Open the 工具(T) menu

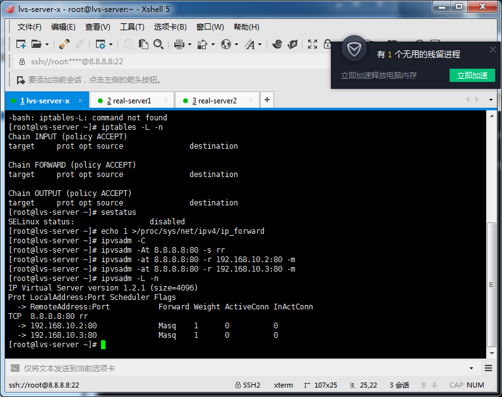click(132, 27)
